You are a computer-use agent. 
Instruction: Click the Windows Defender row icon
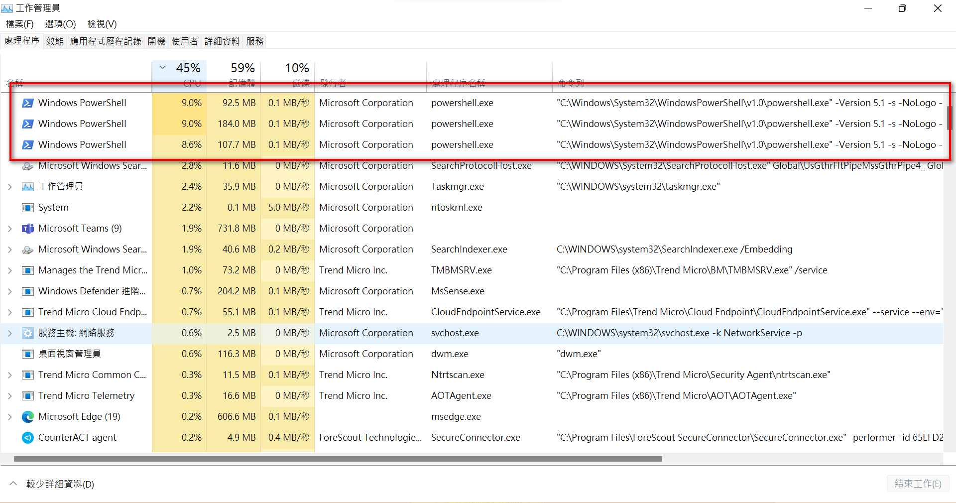[28, 291]
